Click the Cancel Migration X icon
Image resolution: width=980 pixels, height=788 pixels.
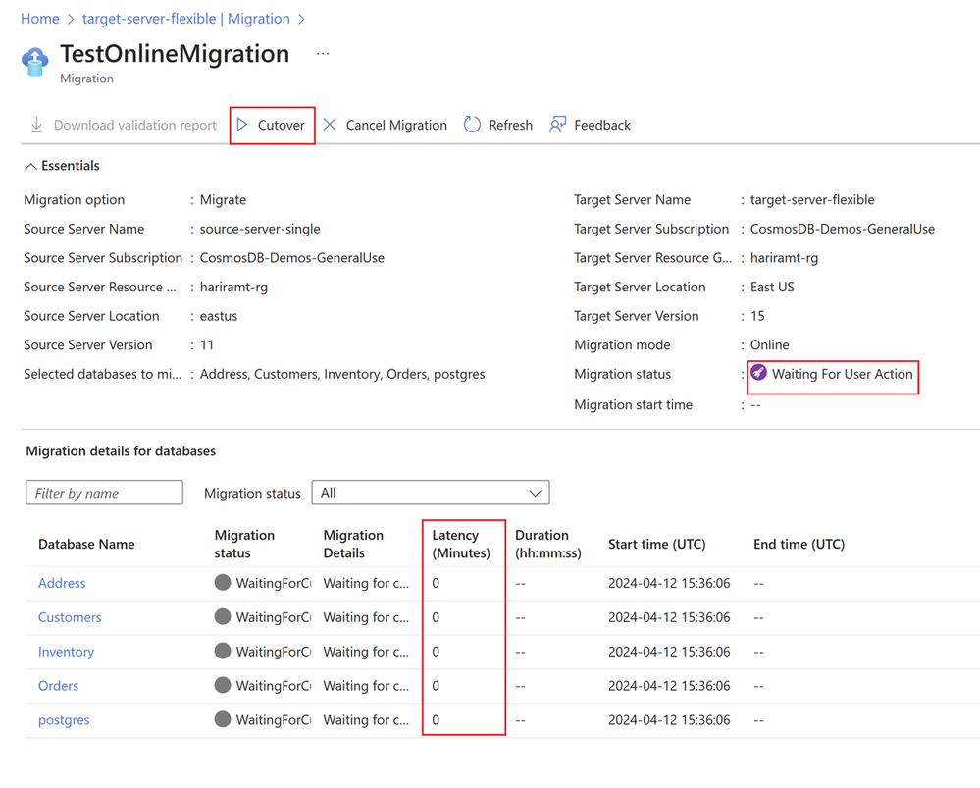[330, 125]
